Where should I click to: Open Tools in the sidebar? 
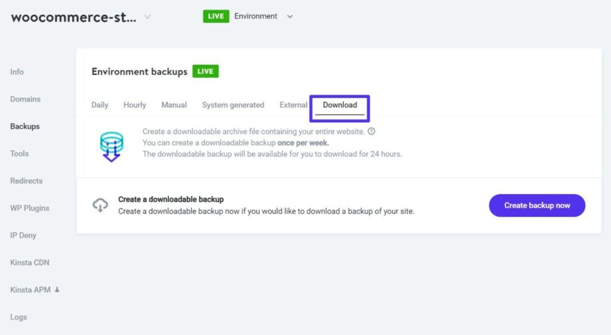[x=19, y=153]
